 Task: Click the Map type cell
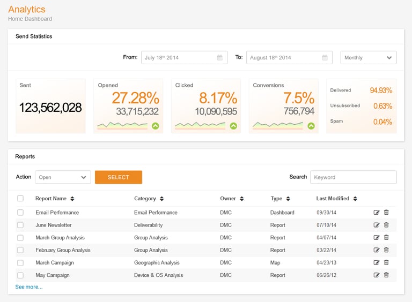275,263
